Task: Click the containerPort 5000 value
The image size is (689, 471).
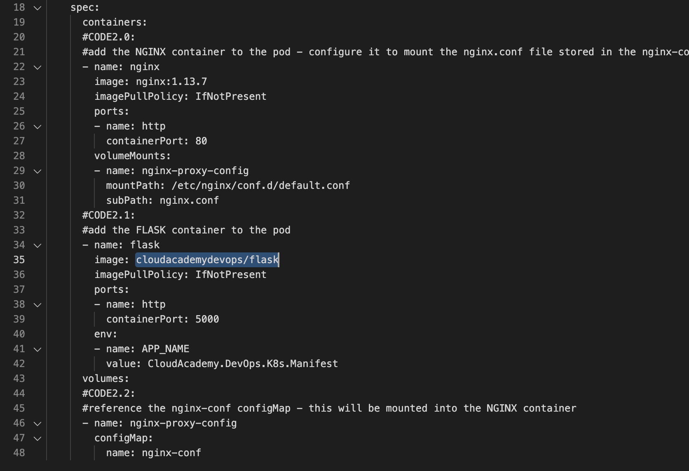Action: (x=207, y=319)
